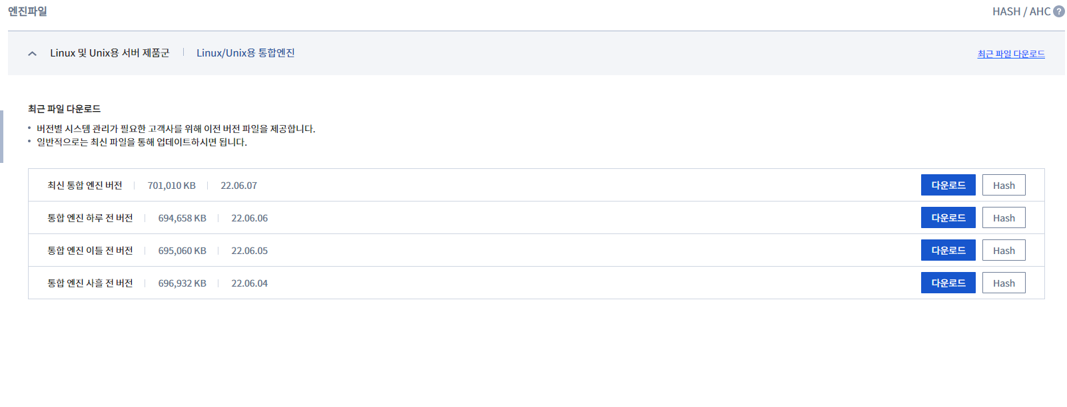This screenshot has width=1067, height=407.
Task: Download the 최신 통합 엔진 버전 file
Action: pyautogui.click(x=948, y=185)
